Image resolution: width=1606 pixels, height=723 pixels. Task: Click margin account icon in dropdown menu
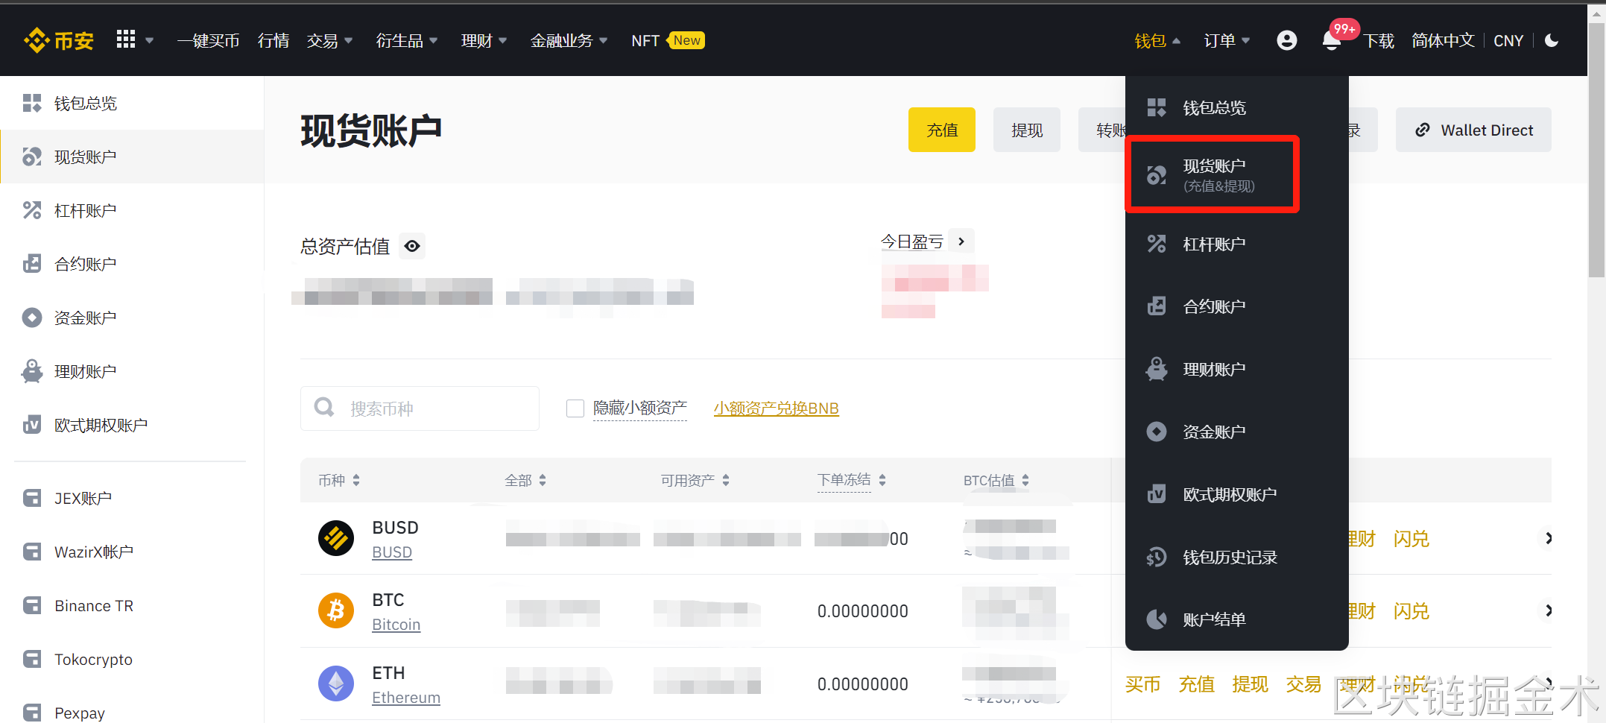point(1157,244)
